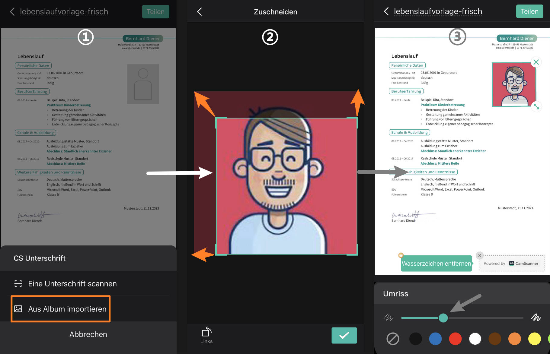Screen dimensions: 550x354
Task: Click the CS Unterschrift sheet heading
Action: pyautogui.click(x=40, y=258)
